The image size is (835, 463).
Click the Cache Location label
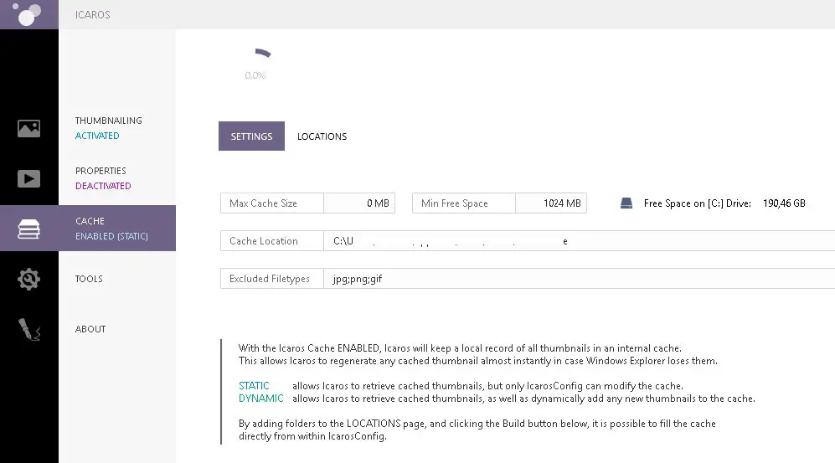[264, 241]
